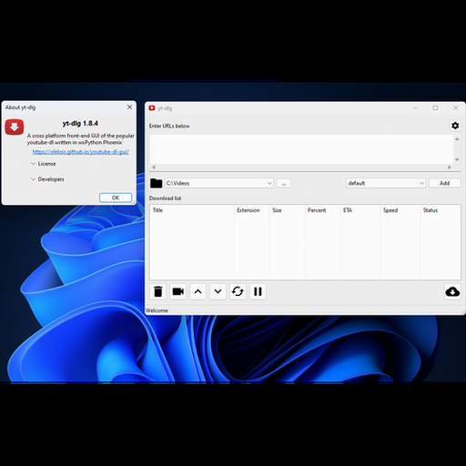Screen dimensions: 466x466
Task: Click the pause download icon
Action: tap(258, 291)
